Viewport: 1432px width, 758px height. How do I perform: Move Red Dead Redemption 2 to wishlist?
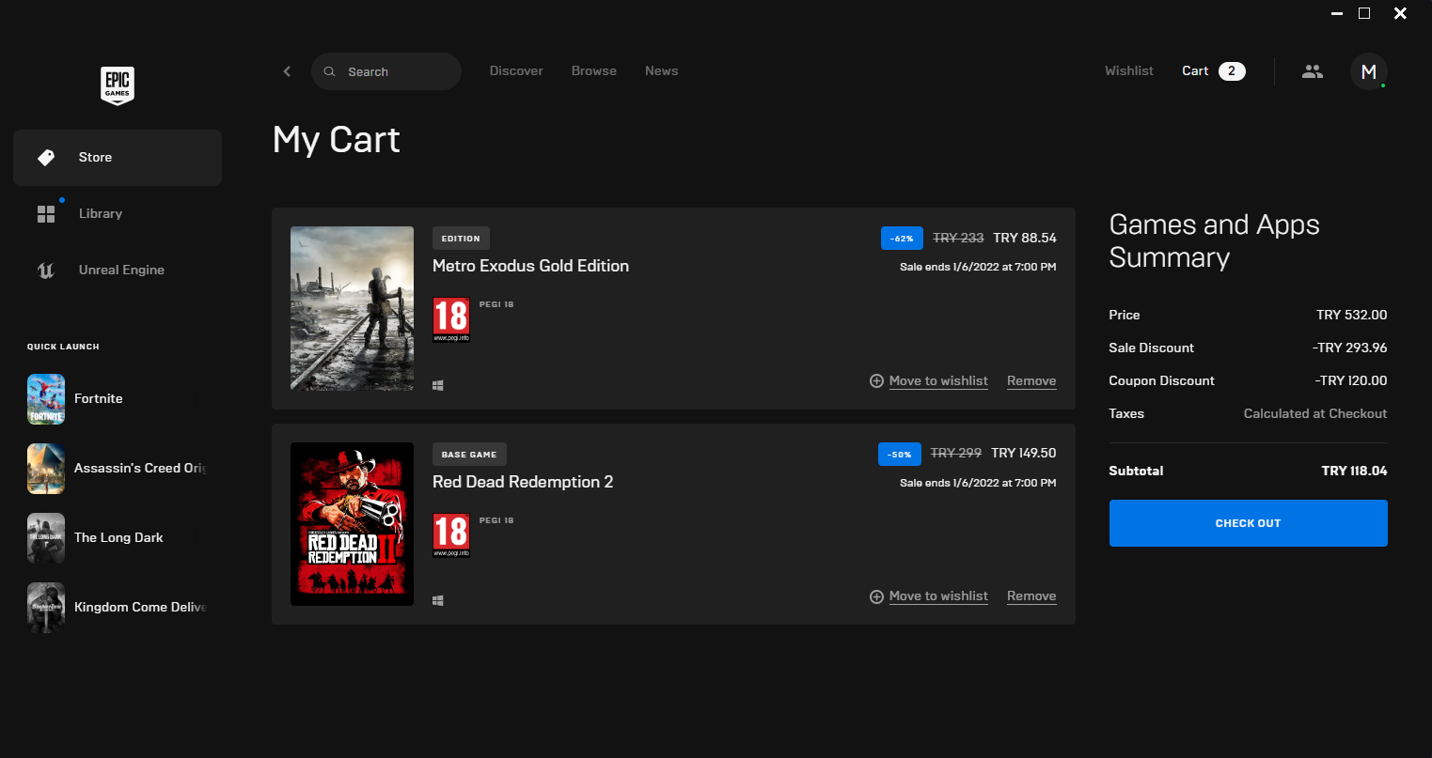click(938, 596)
